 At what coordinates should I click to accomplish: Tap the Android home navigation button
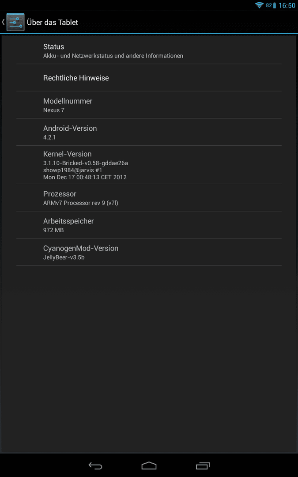(149, 466)
